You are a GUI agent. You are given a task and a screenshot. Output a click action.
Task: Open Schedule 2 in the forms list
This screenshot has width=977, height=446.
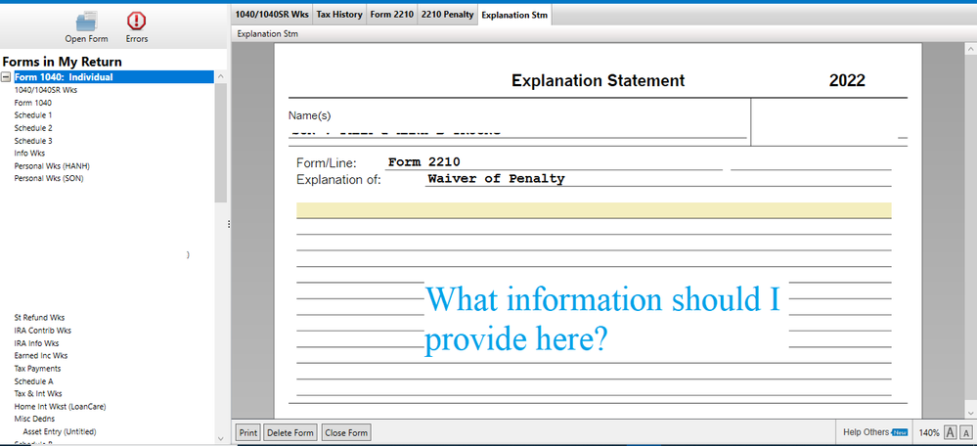pyautogui.click(x=33, y=128)
